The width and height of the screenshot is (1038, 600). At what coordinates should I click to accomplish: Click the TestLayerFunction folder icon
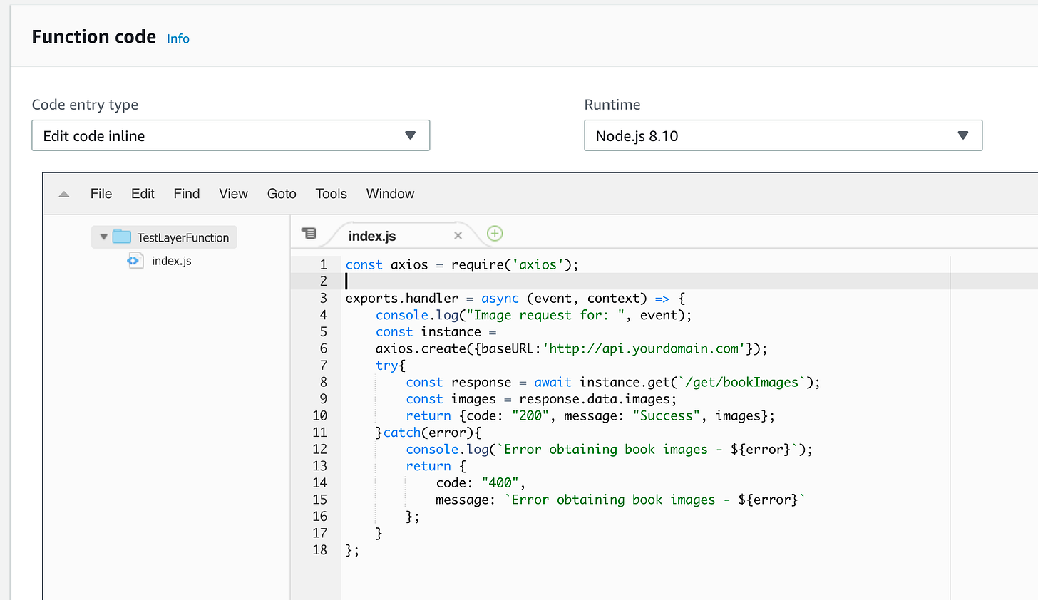pos(122,237)
